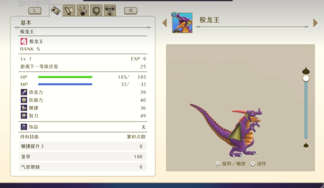Switch to the scroll skills tab
Screen dimensions: 324x188
tap(69, 11)
